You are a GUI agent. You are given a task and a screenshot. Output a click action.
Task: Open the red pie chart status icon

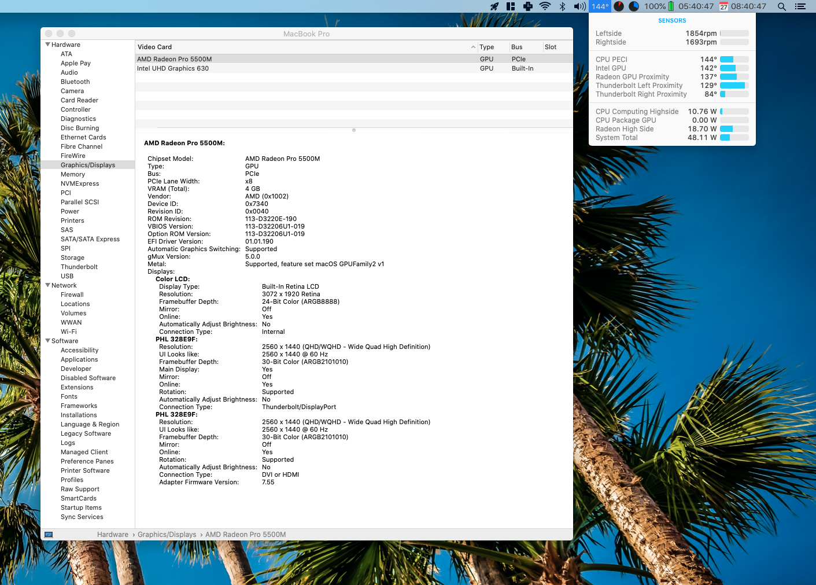pyautogui.click(x=619, y=6)
